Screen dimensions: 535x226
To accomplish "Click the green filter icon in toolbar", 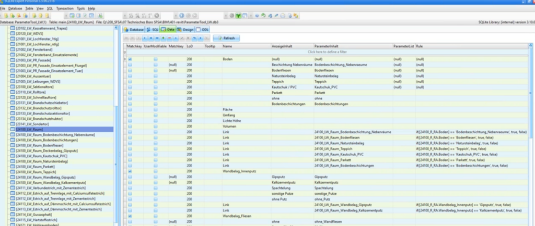I will click(x=239, y=16).
